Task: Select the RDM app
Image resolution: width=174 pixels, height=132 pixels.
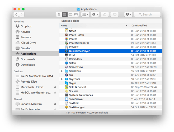Action: (x=111, y=55)
